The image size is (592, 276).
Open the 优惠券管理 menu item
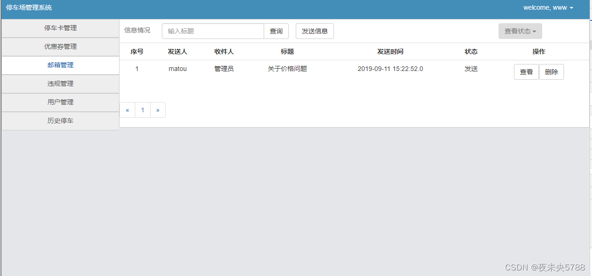pyautogui.click(x=60, y=46)
